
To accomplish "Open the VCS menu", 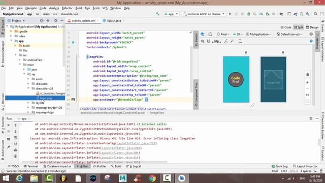I will 105,8.
